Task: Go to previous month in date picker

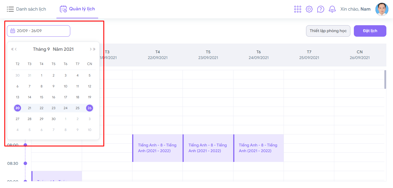Action: tap(16, 49)
